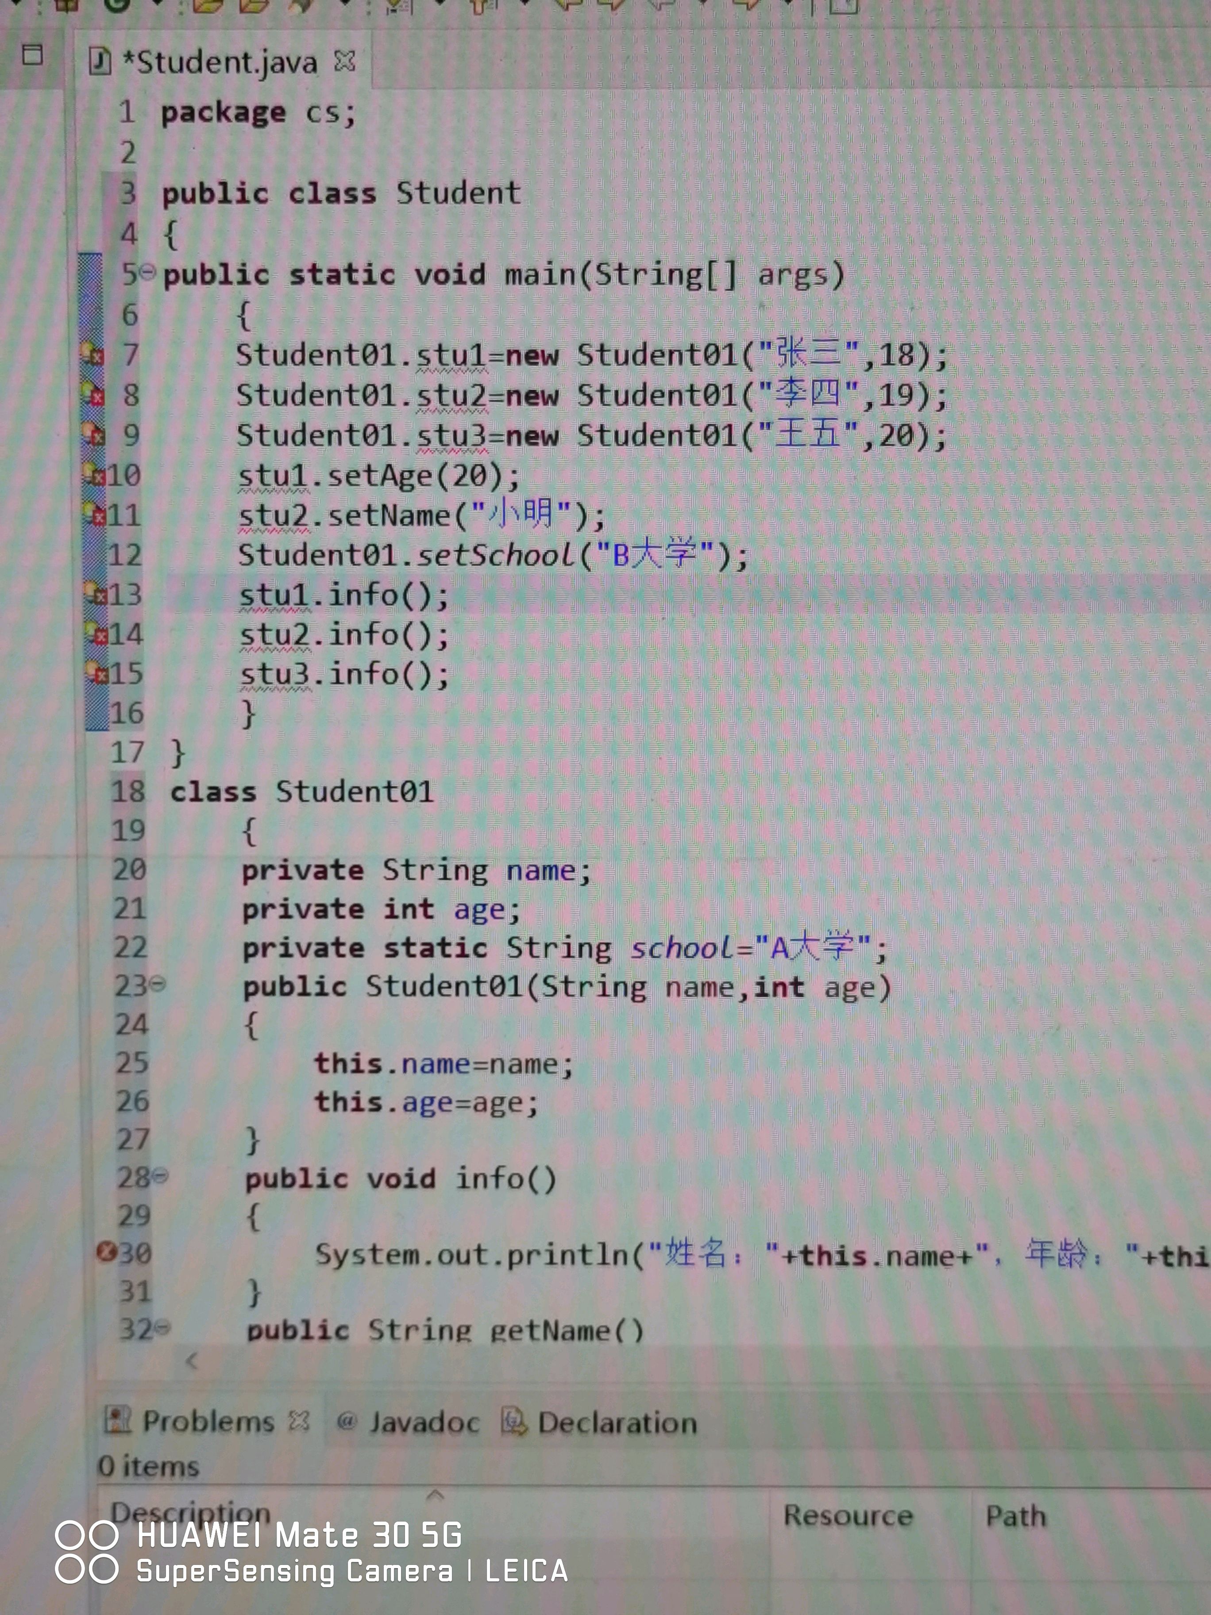Viewport: 1211px width, 1615px height.
Task: Close the Student.java editor tab
Action: pos(344,62)
